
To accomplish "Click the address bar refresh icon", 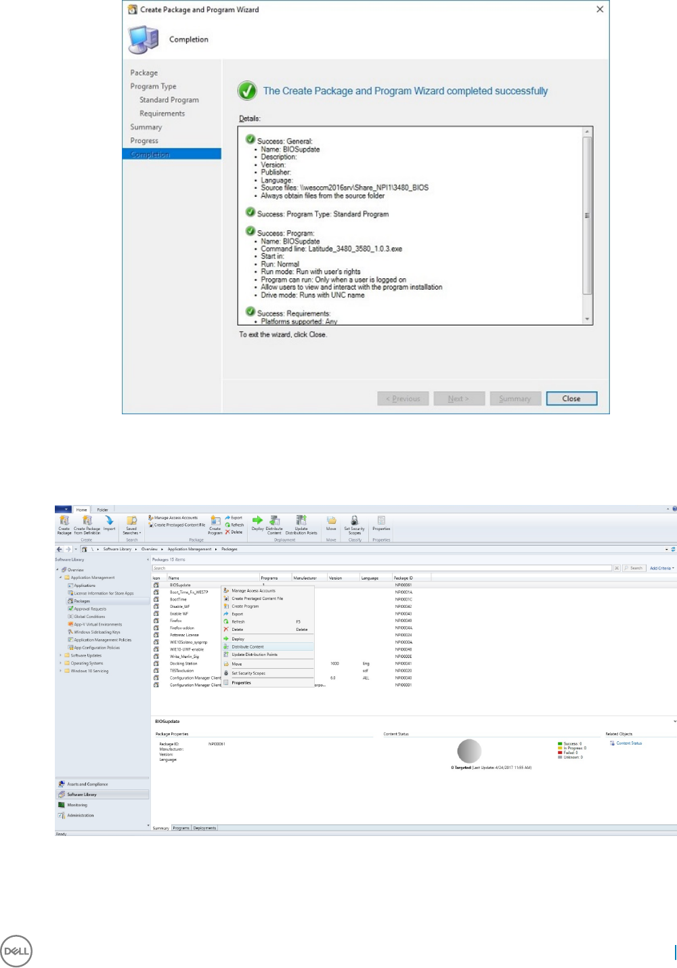I will click(673, 549).
